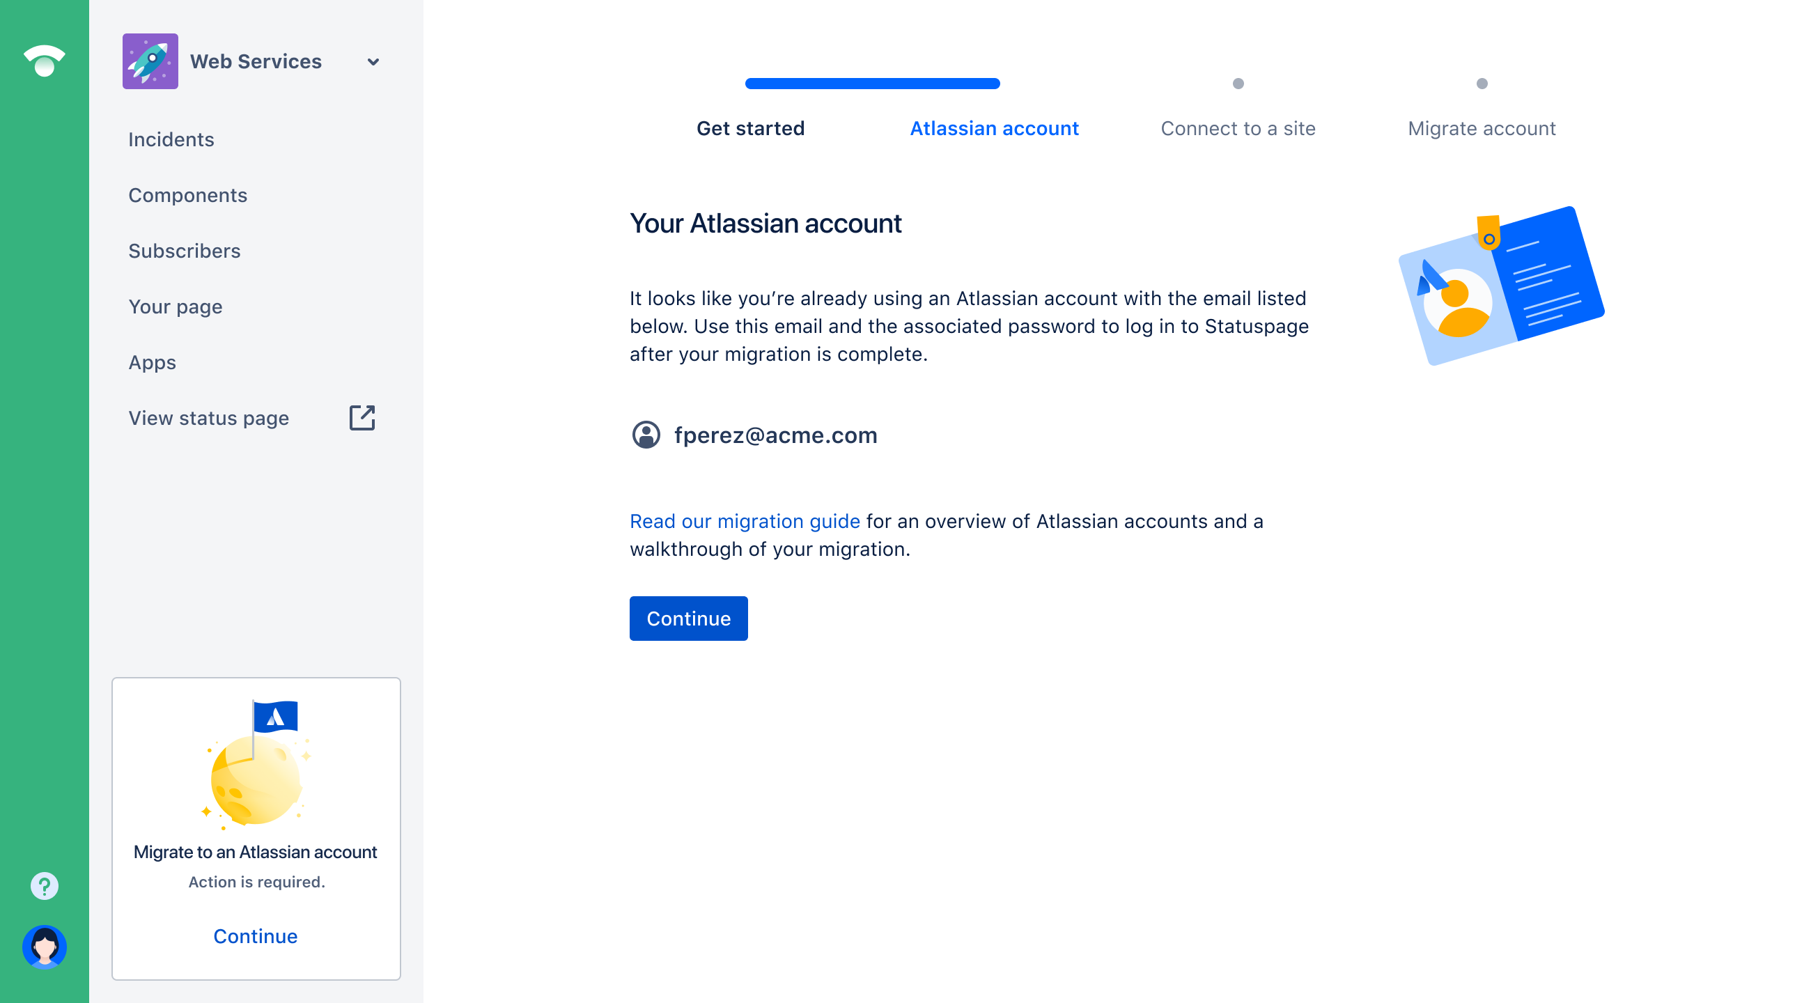Click the identity card illustration icon top-right
This screenshot has width=1811, height=1003.
click(1495, 289)
